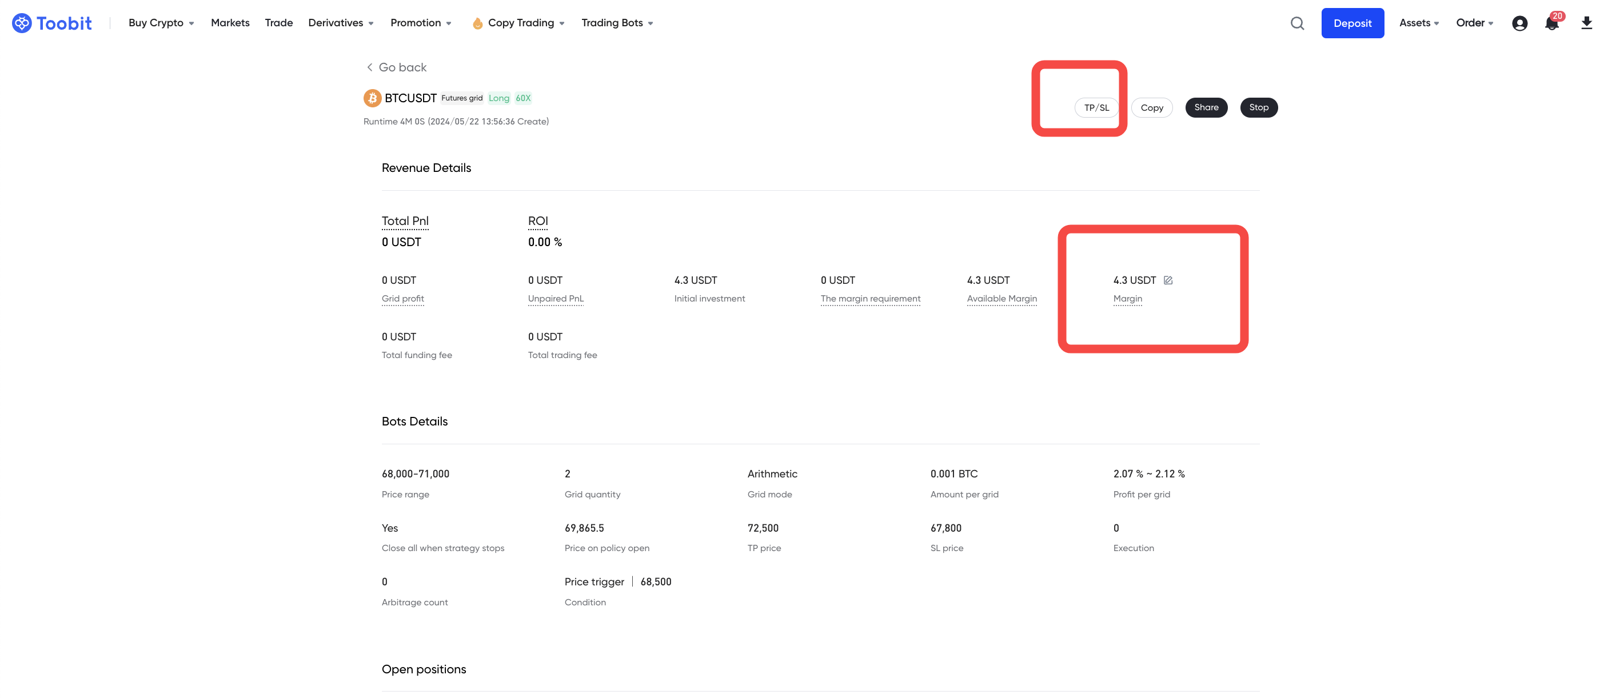This screenshot has width=1604, height=699.
Task: Click the TP/SL button
Action: click(1096, 107)
